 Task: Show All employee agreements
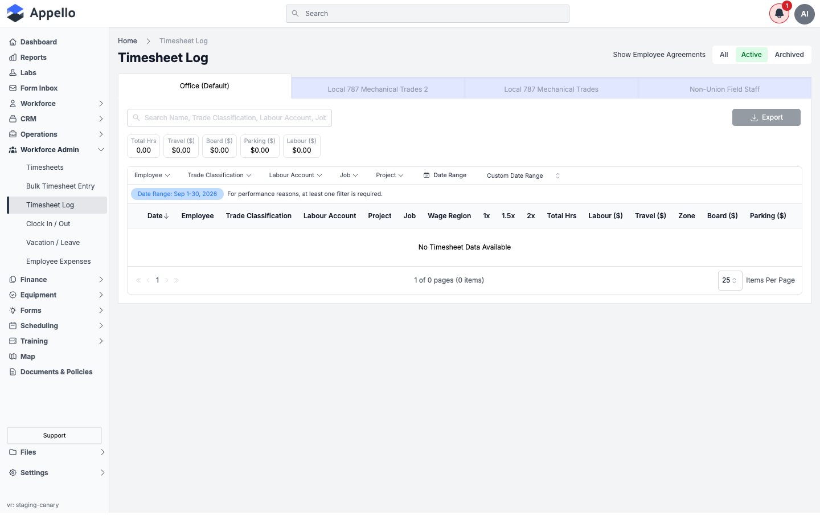724,55
